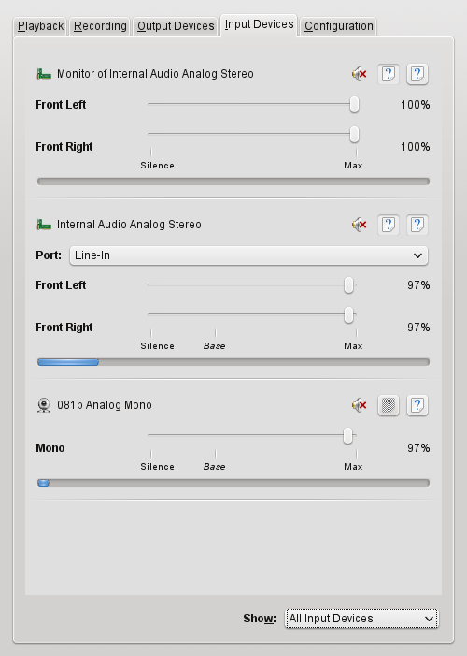The height and width of the screenshot is (656, 467).
Task: Click the webcam icon beside 081b Analog Mono
Action: coord(44,405)
